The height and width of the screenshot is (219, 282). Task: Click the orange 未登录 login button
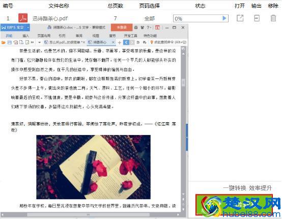122,28
